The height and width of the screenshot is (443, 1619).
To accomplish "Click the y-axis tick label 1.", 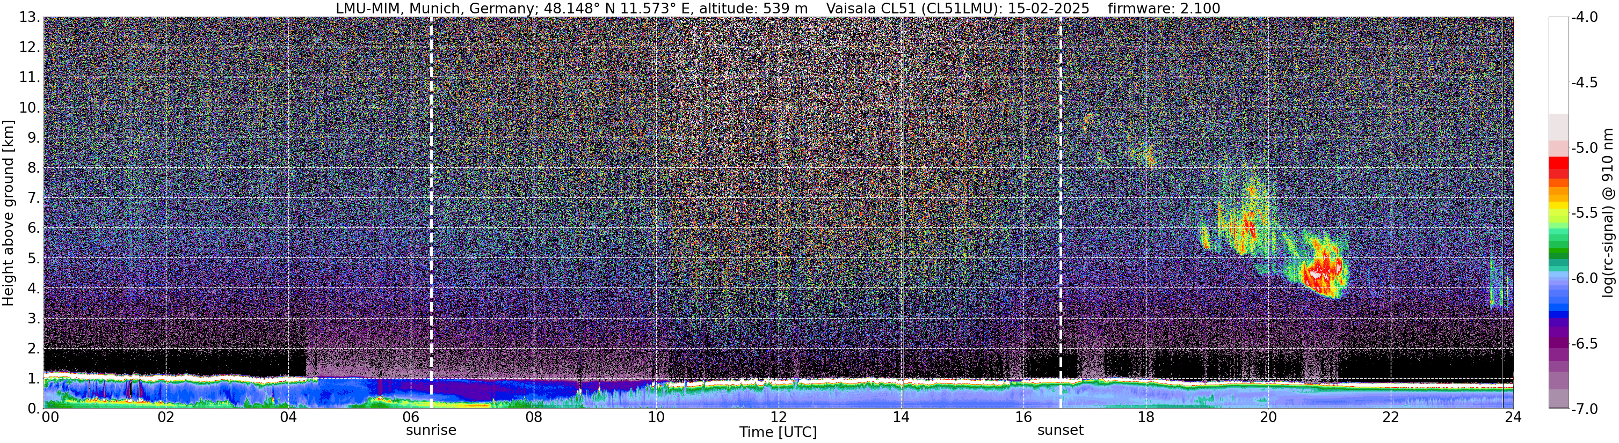I will click(33, 379).
